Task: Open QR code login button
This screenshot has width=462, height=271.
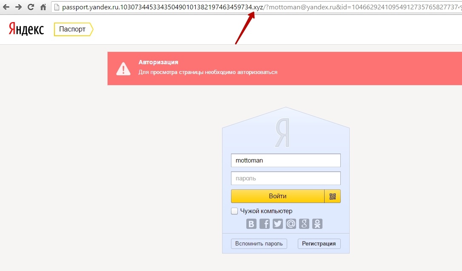Action: [332, 196]
